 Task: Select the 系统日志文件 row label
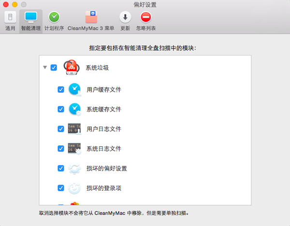[x=104, y=149]
